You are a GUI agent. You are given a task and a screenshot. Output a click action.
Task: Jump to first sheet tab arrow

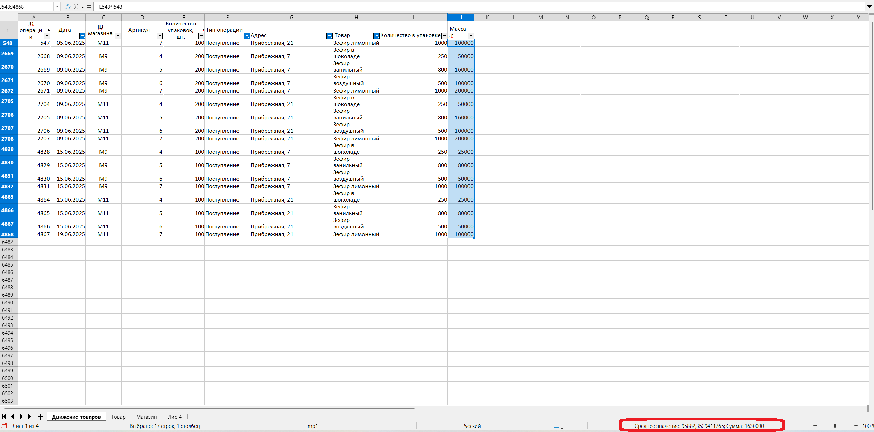click(4, 417)
